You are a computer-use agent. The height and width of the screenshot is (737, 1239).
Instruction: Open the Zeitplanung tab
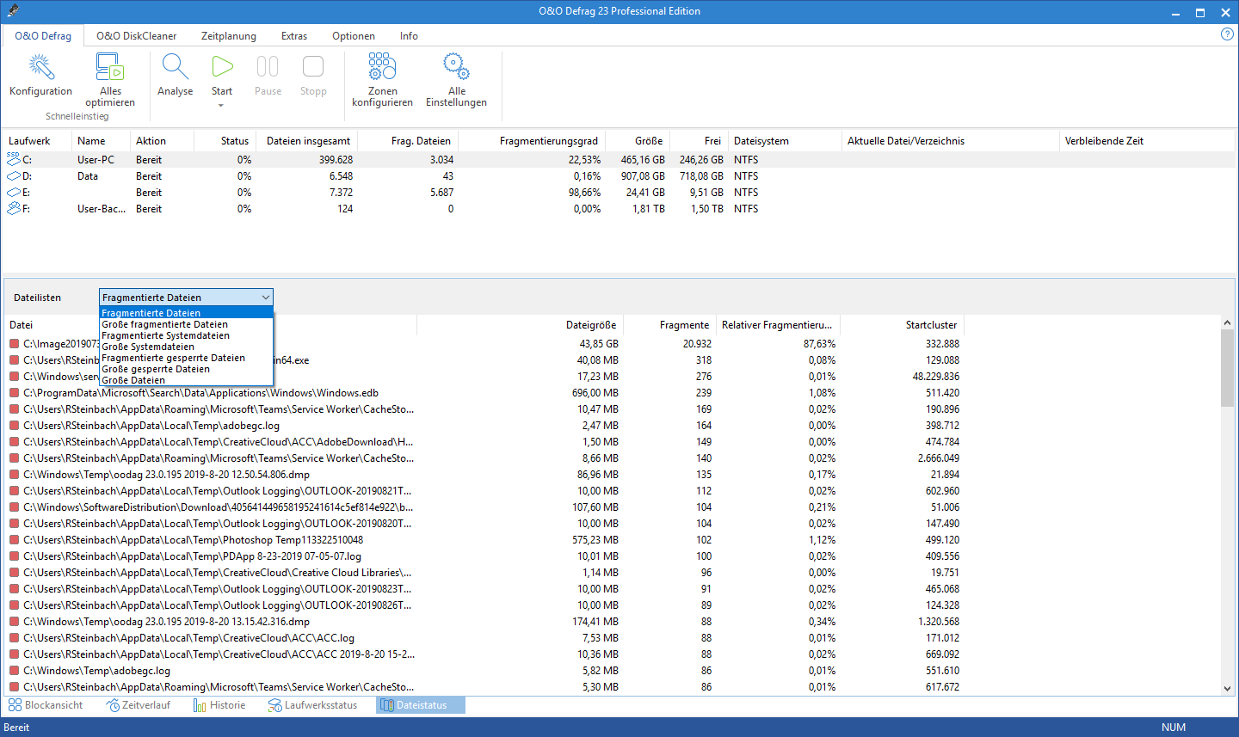point(229,36)
